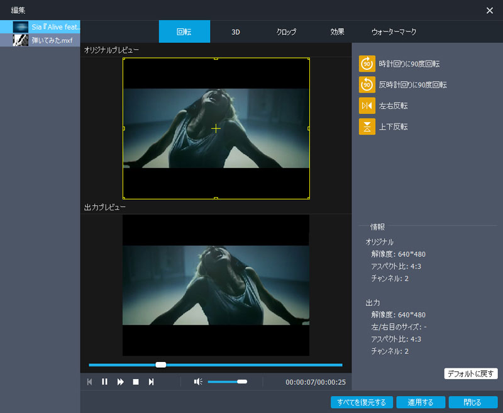This screenshot has height=413, width=503.
Task: Click thumbnail of 弾いてみた.mxf
Action: [x=21, y=40]
